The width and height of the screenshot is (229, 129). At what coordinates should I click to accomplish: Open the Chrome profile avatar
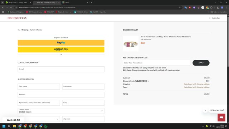pos(222,8)
